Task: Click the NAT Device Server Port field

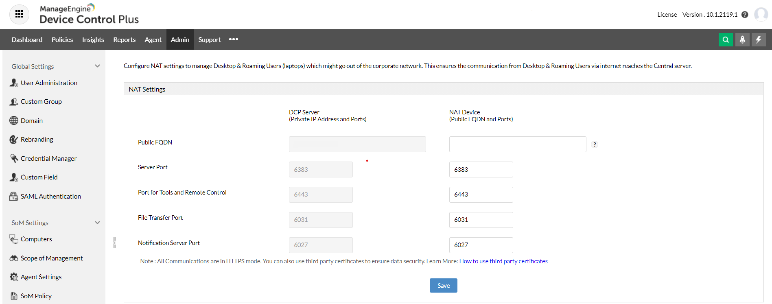Action: (x=481, y=169)
